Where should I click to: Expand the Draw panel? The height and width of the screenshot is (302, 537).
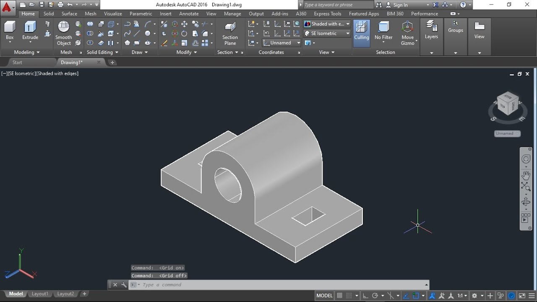point(140,52)
